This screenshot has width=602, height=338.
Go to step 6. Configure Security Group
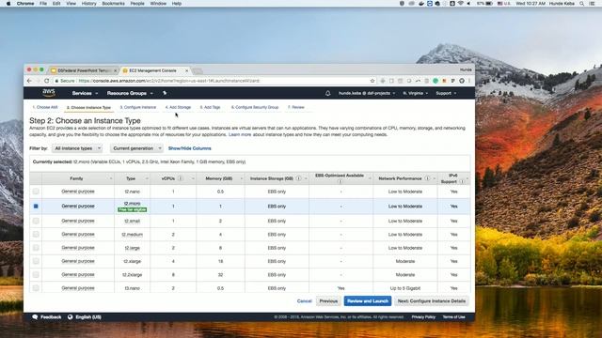point(255,107)
